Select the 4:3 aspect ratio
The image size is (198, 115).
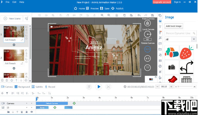click(x=147, y=58)
